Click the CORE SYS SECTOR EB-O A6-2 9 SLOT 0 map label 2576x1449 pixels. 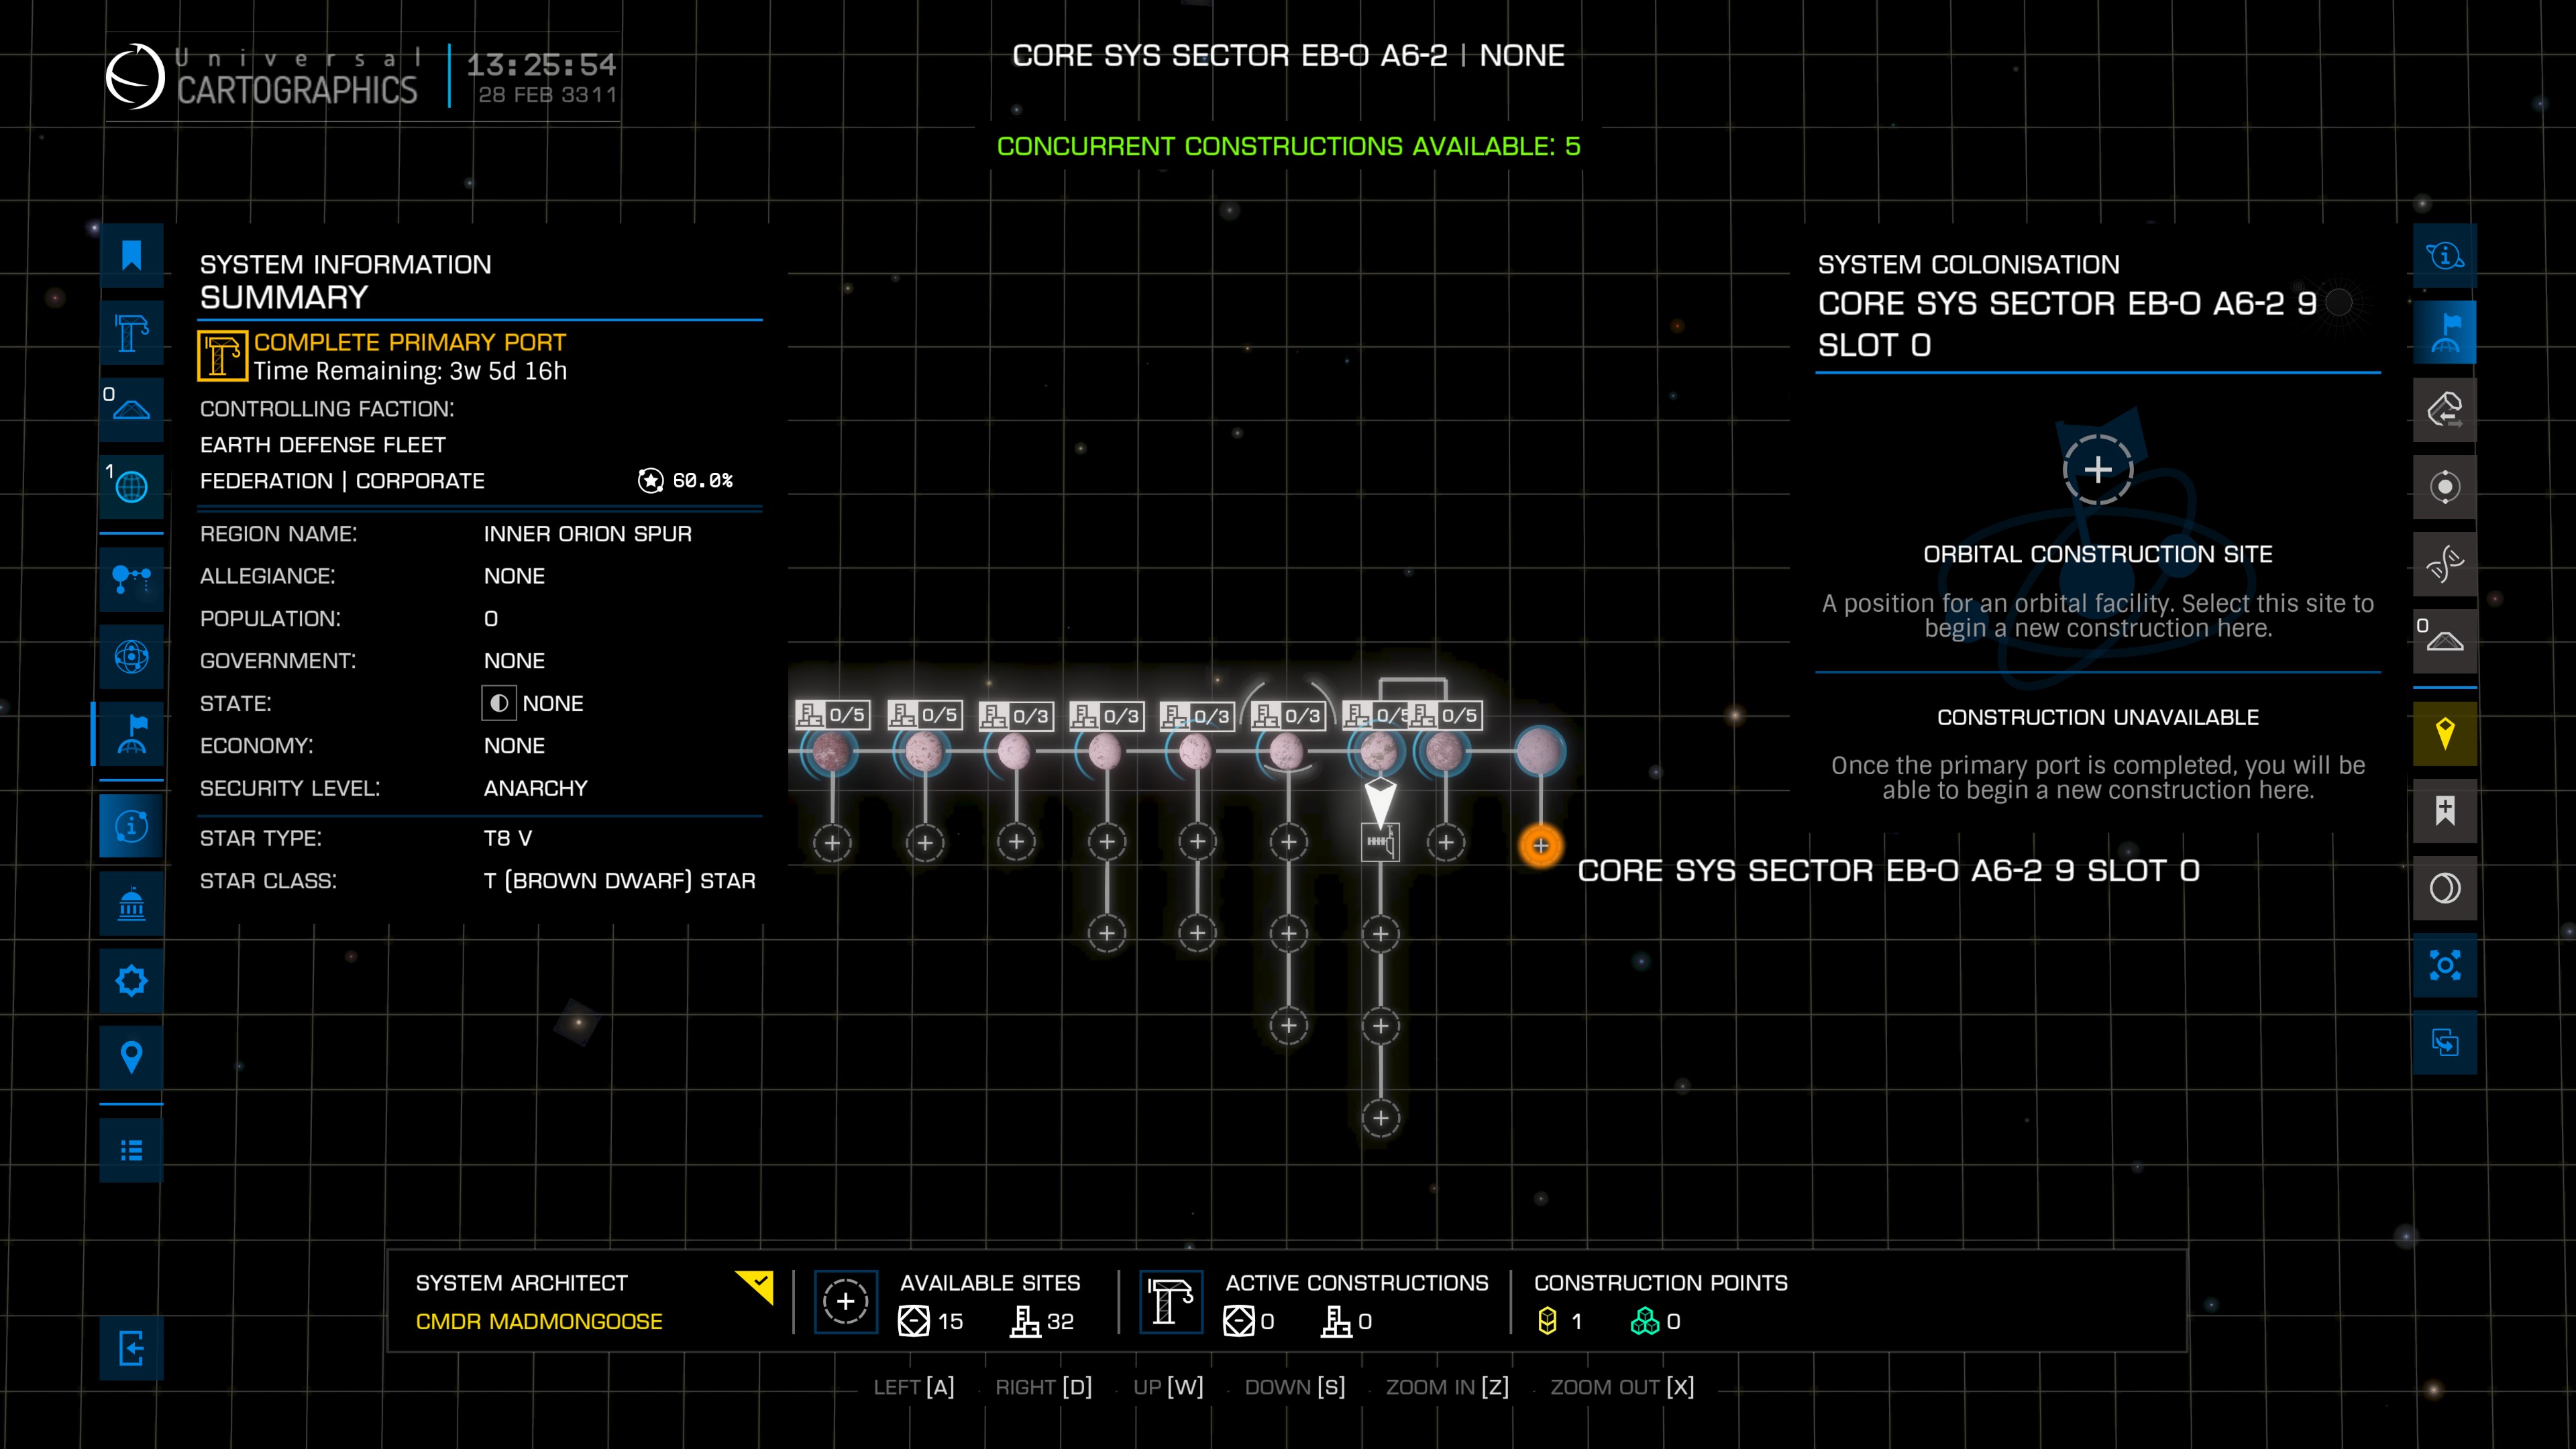[1888, 871]
